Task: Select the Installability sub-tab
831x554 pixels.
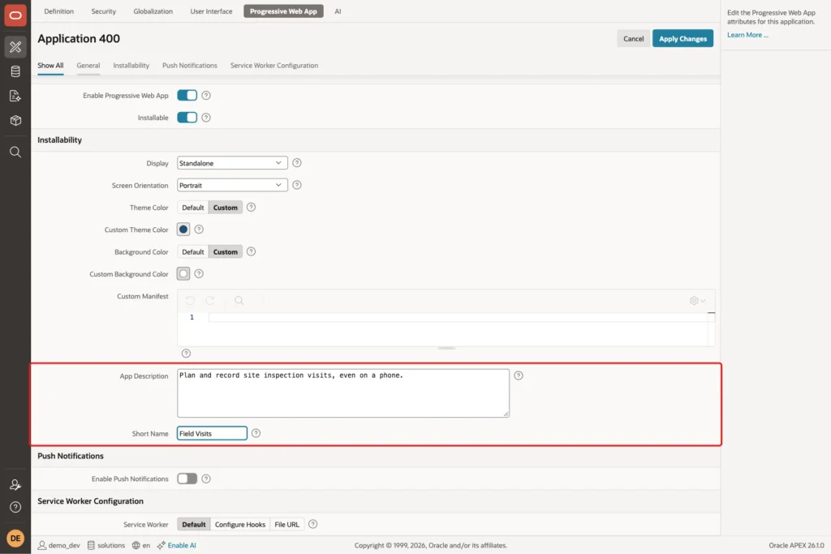Action: click(x=131, y=66)
